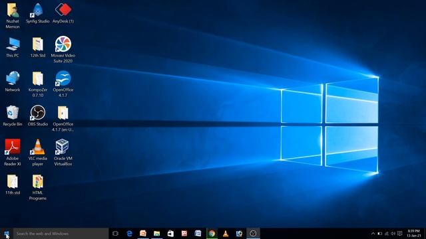Select the 12th Std folder
The image size is (426, 239).
38,47
